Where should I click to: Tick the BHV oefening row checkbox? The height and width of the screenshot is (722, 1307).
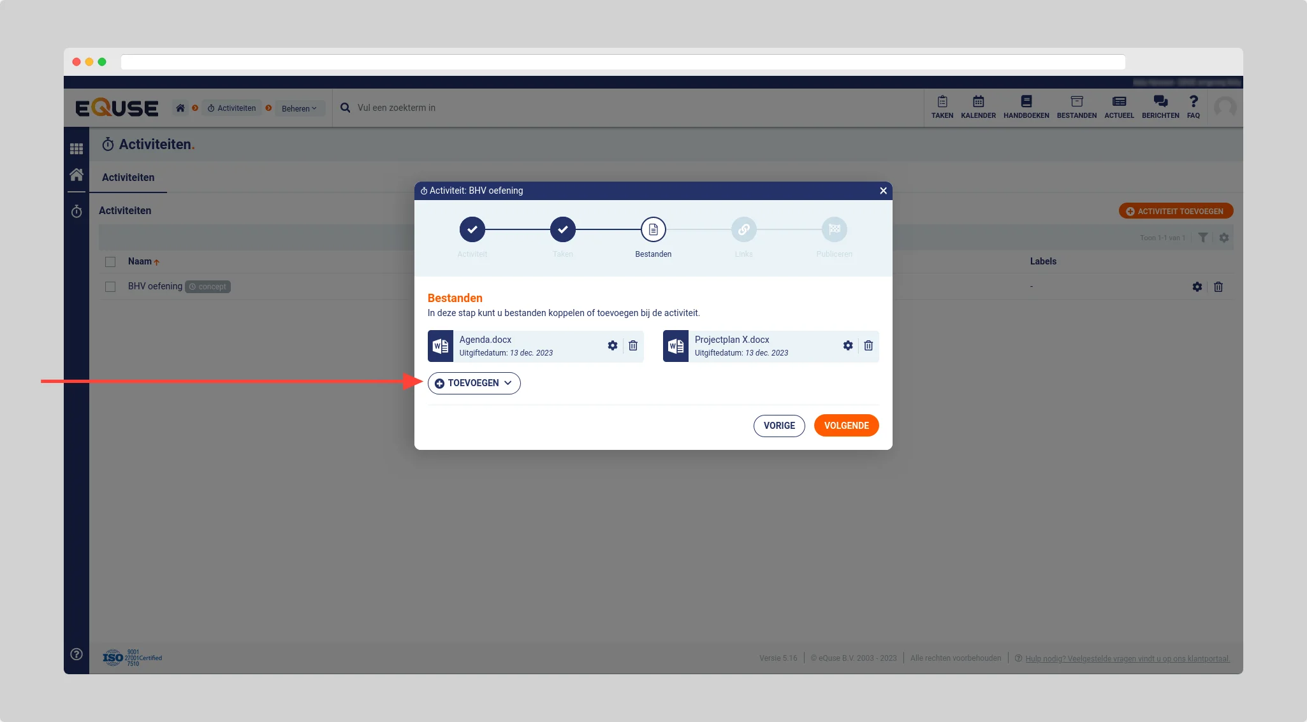110,287
